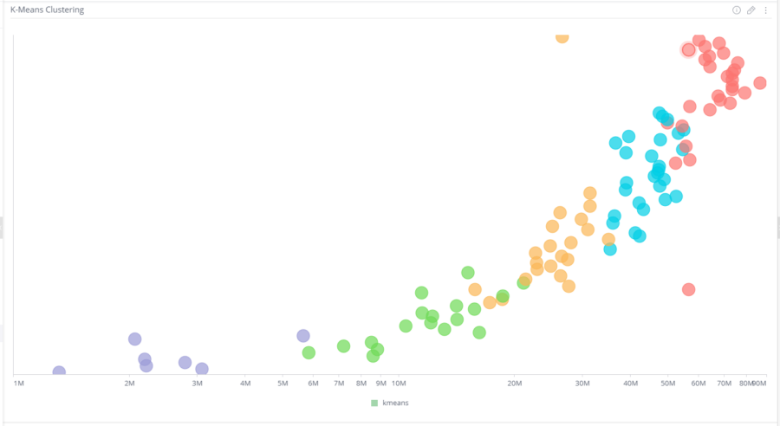This screenshot has height=426, width=780.
Task: Click the rightmost red data point
Action: (760, 83)
